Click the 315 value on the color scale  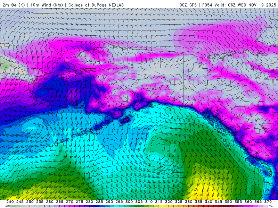point(159,202)
